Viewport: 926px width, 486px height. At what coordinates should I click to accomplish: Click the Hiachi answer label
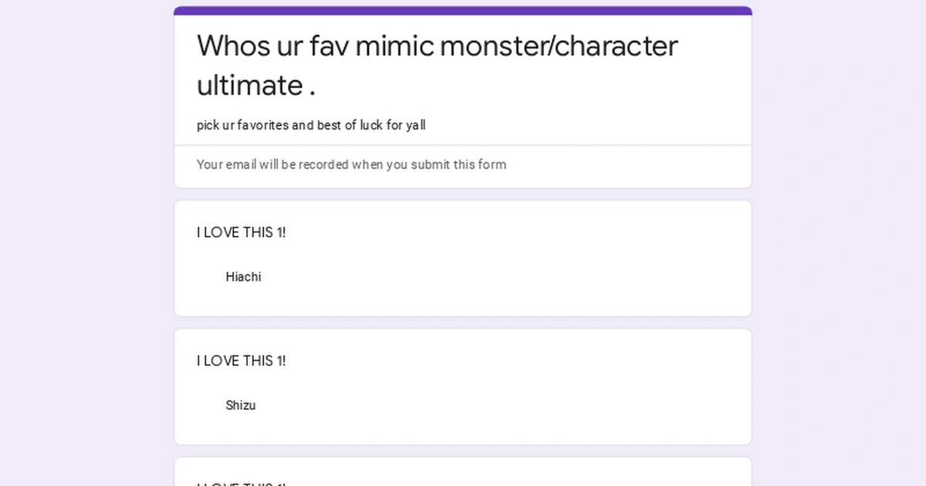click(243, 277)
